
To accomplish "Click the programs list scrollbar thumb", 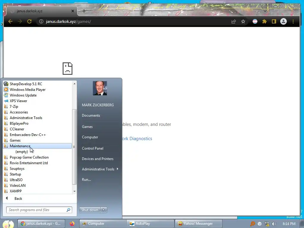I will click(x=74, y=147).
